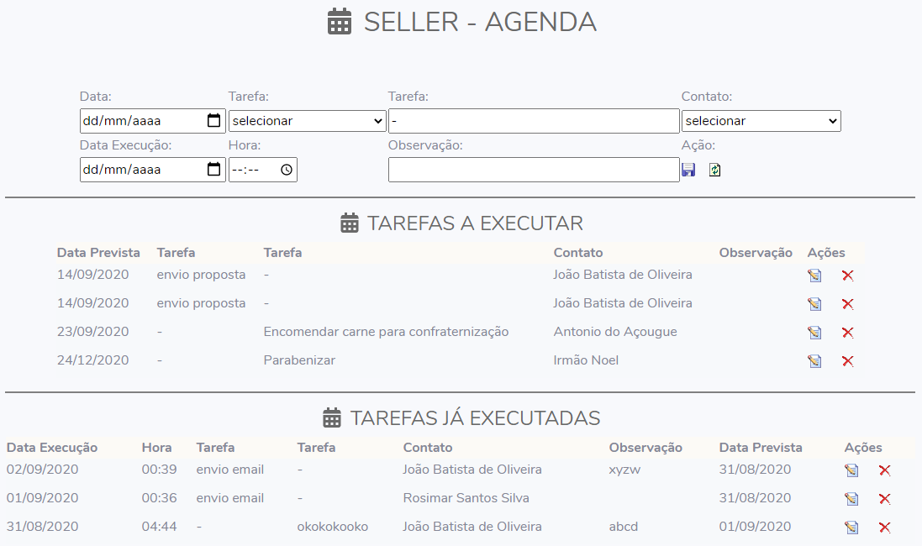This screenshot has width=922, height=546.
Task: Edit the okokokooko executed task
Action: click(851, 528)
